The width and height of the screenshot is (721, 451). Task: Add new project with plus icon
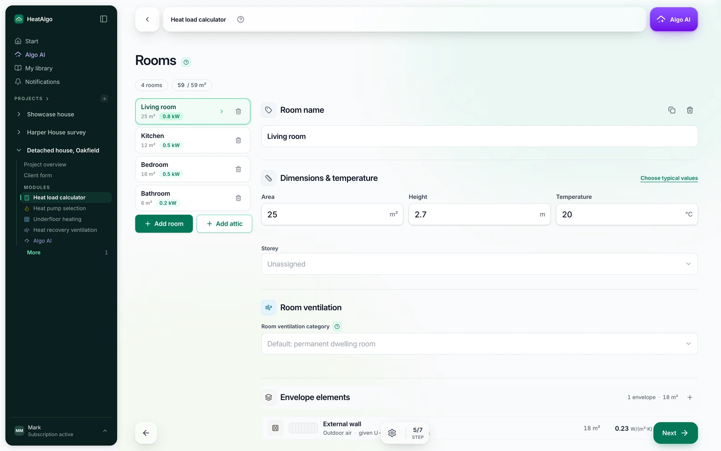(x=105, y=99)
